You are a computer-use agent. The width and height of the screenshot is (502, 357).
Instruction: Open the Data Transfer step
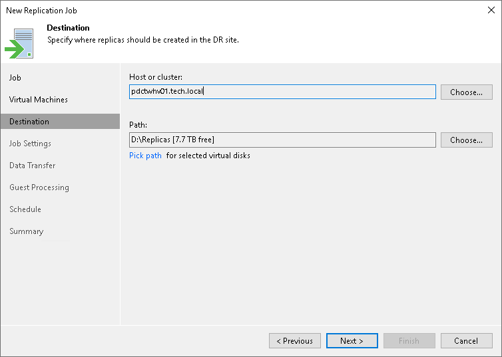coord(32,166)
